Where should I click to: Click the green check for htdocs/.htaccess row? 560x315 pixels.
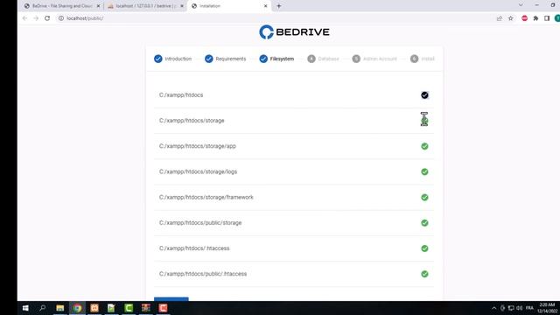point(424,248)
